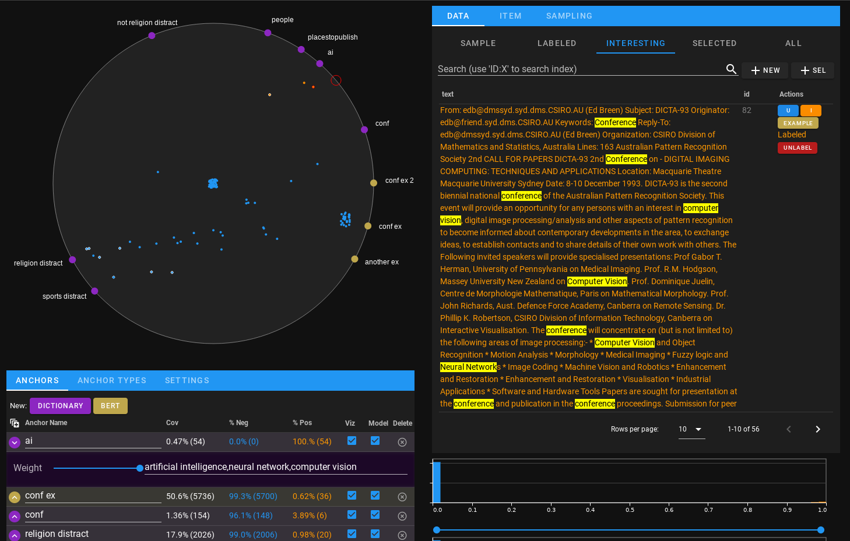The width and height of the screenshot is (850, 541).
Task: Click the search magnifier icon
Action: pos(731,69)
